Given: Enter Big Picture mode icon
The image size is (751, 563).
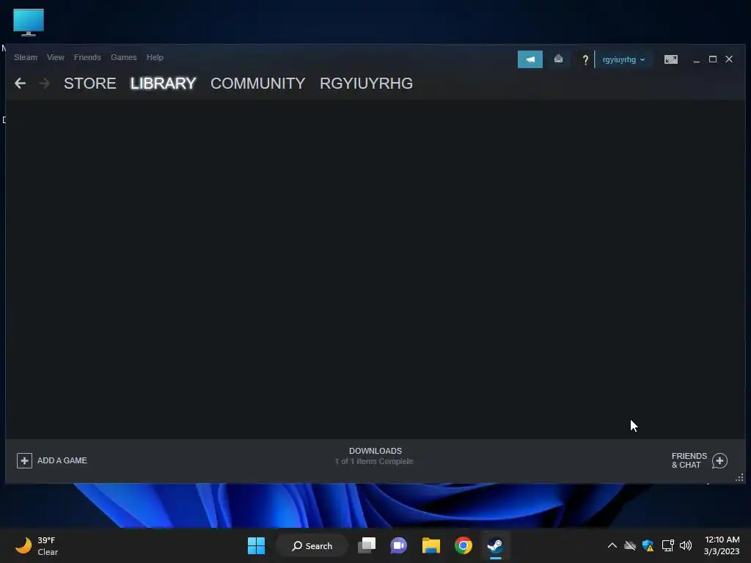Looking at the screenshot, I should (670, 59).
